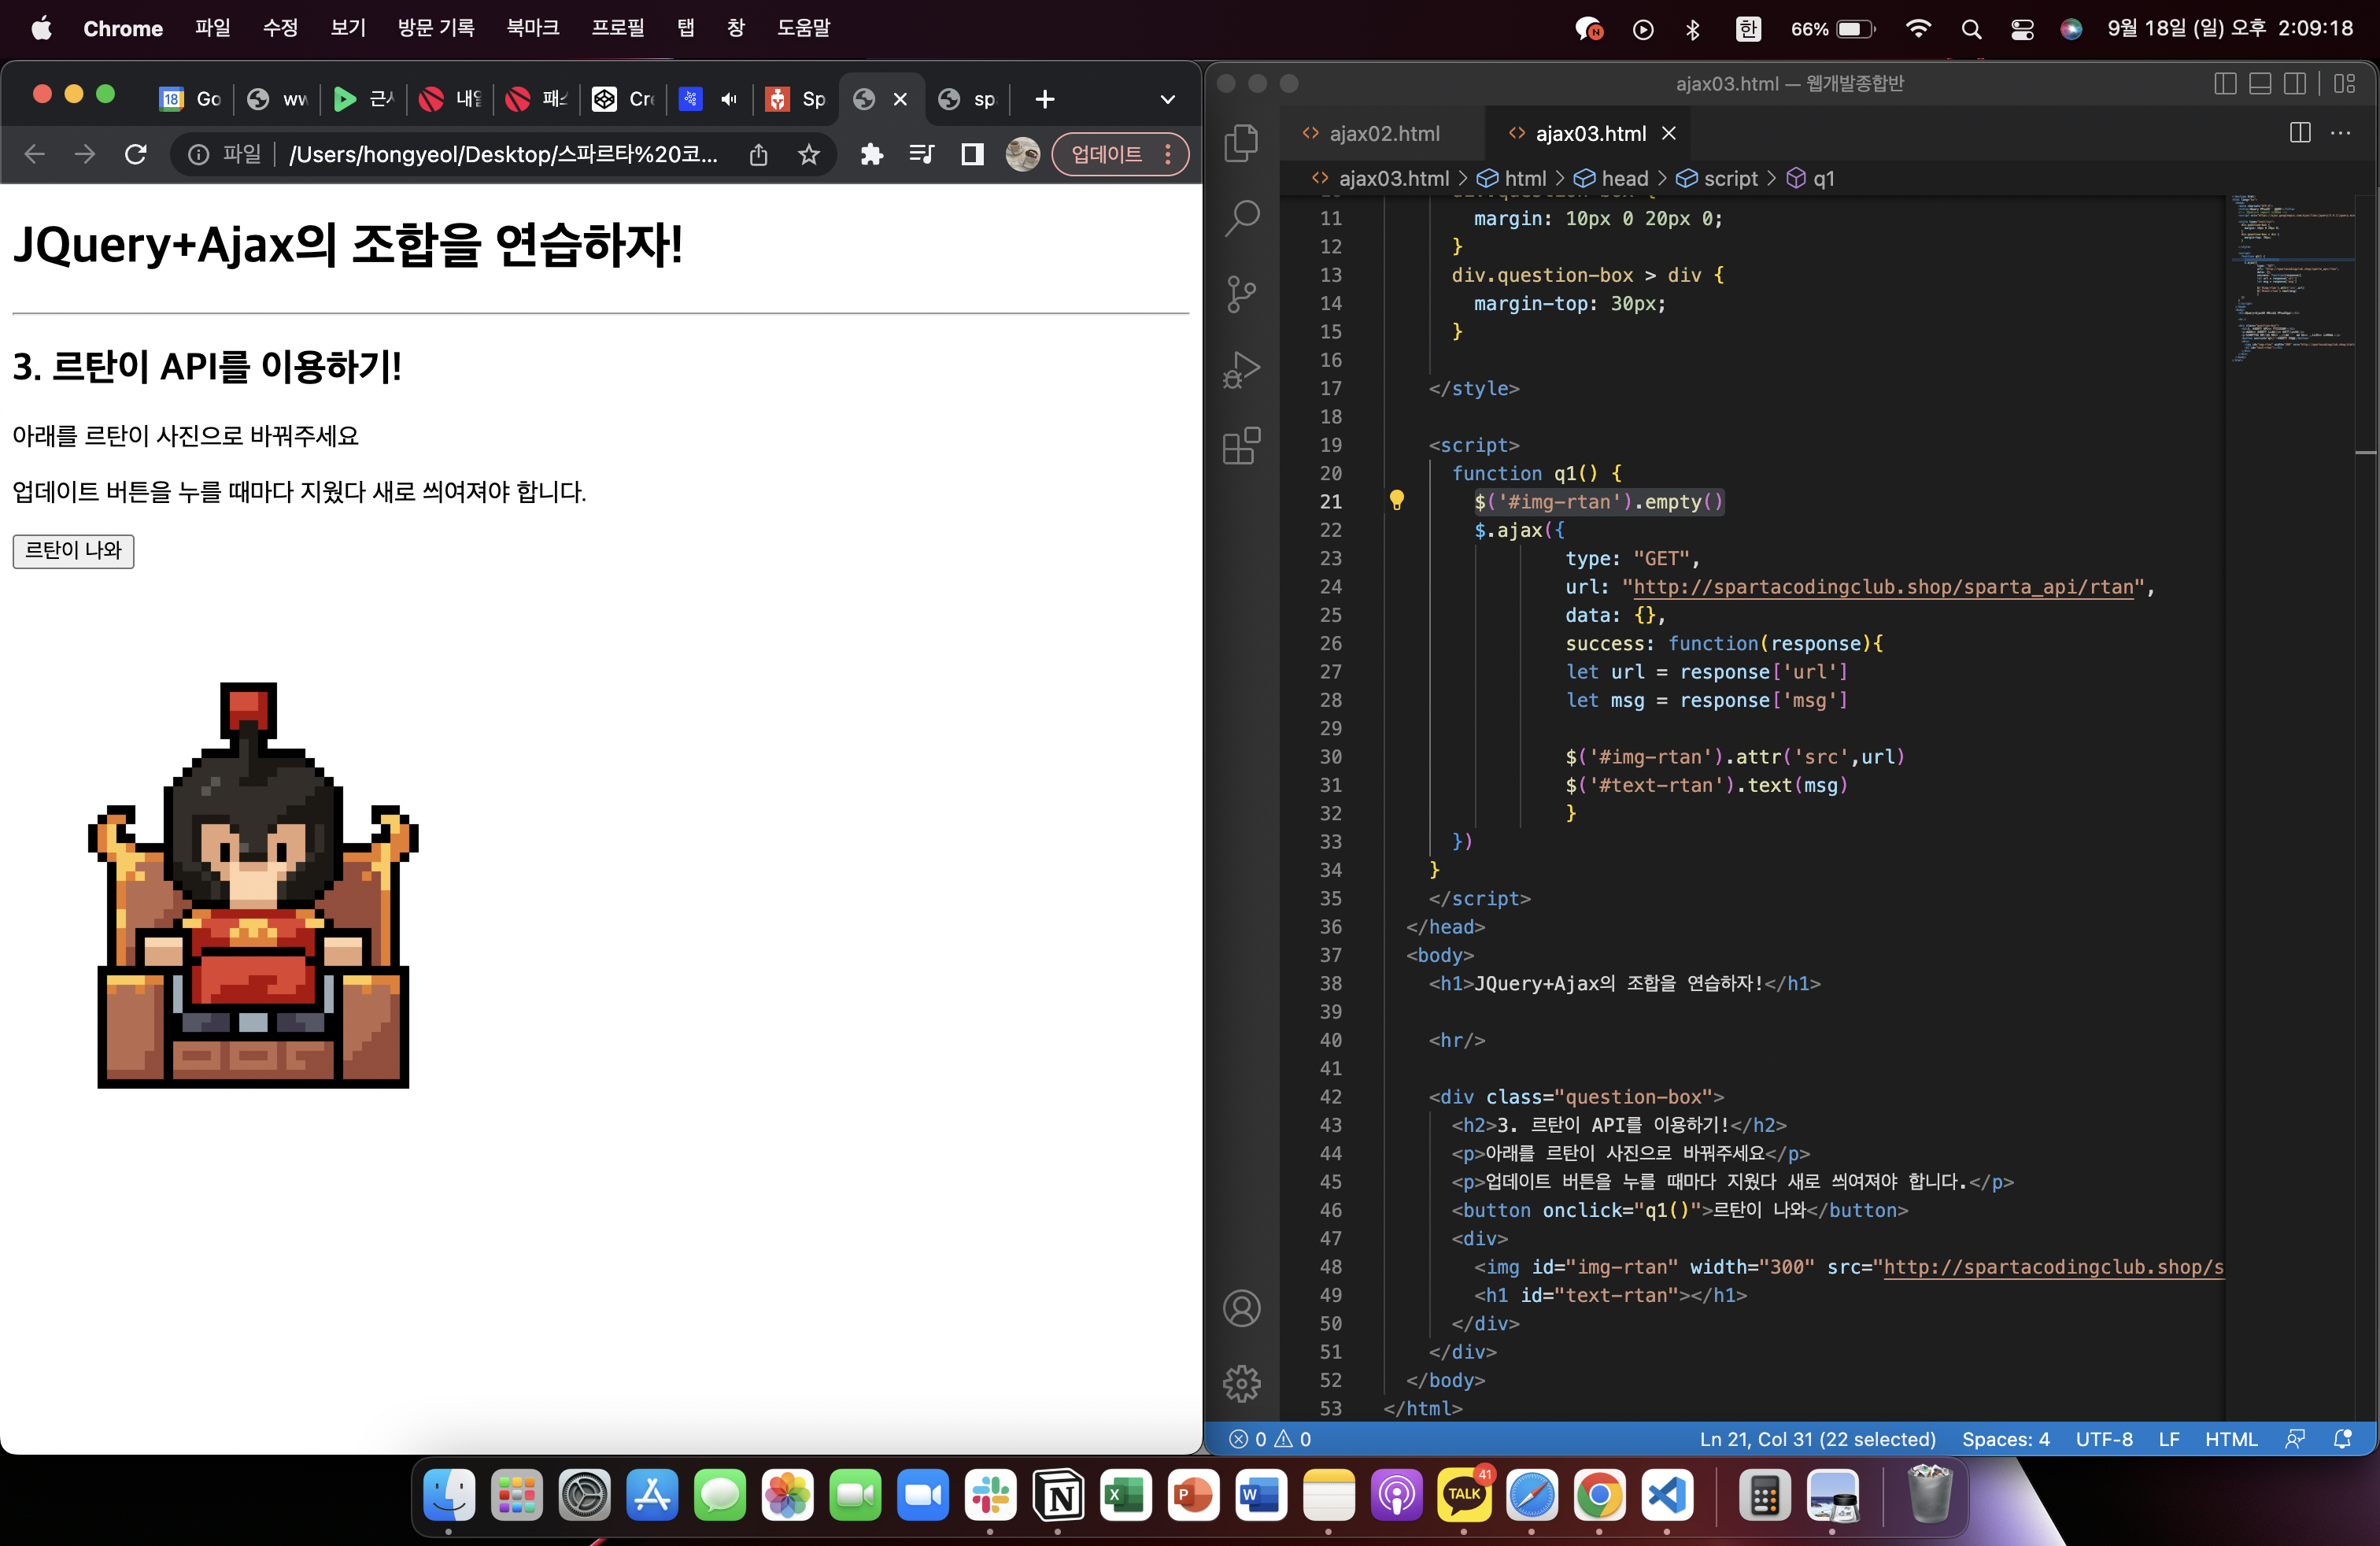Open the Chrome extensions puzzle icon

[872, 154]
